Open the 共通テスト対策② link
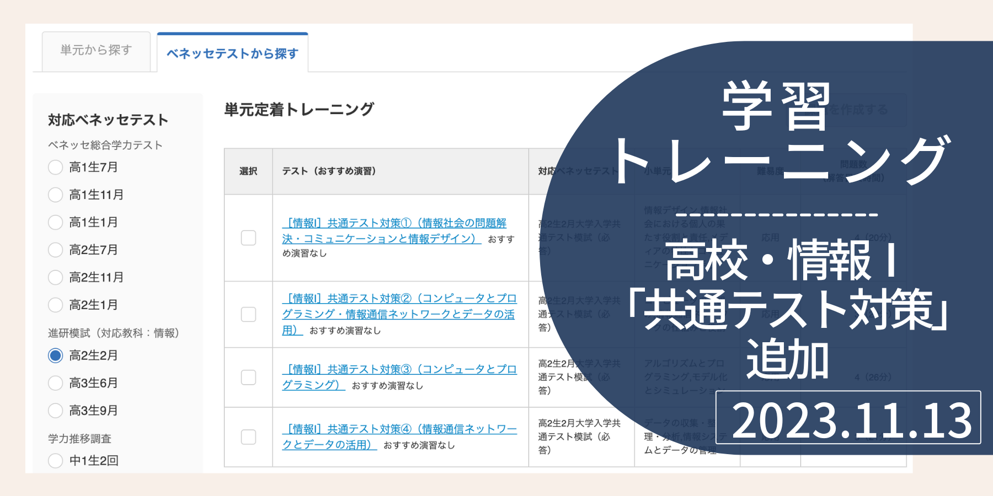 pyautogui.click(x=399, y=314)
